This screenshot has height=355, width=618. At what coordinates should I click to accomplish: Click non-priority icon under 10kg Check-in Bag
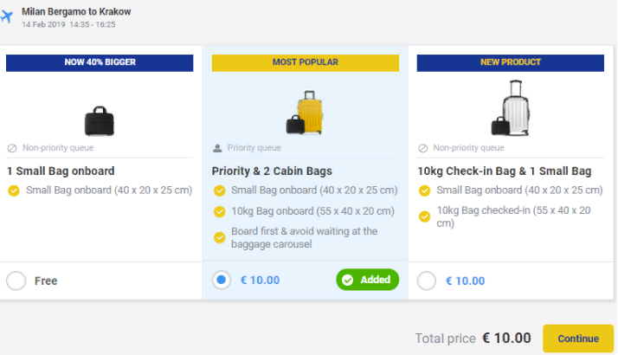[x=423, y=148]
